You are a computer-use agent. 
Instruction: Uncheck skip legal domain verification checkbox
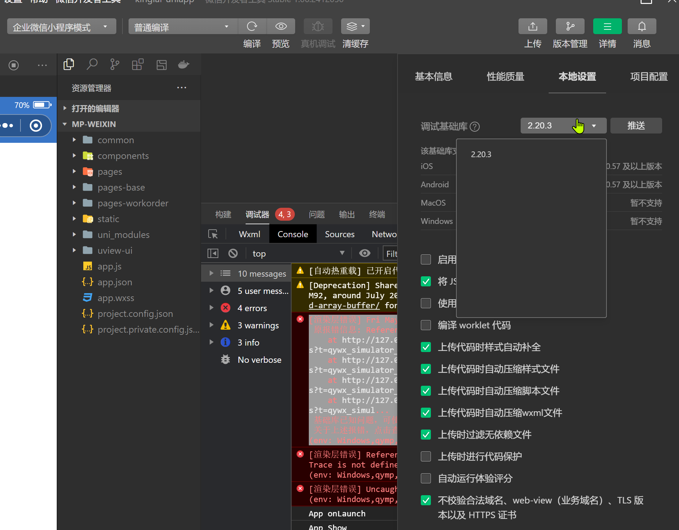[426, 500]
